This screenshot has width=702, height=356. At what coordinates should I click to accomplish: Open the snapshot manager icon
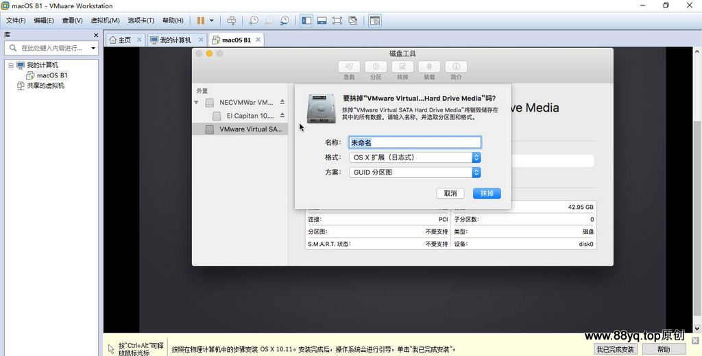285,21
